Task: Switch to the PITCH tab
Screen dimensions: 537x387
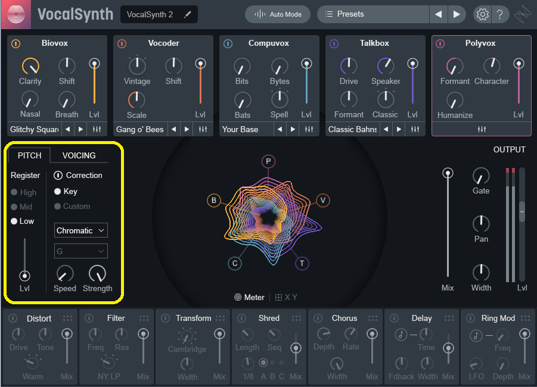Action: click(x=29, y=155)
